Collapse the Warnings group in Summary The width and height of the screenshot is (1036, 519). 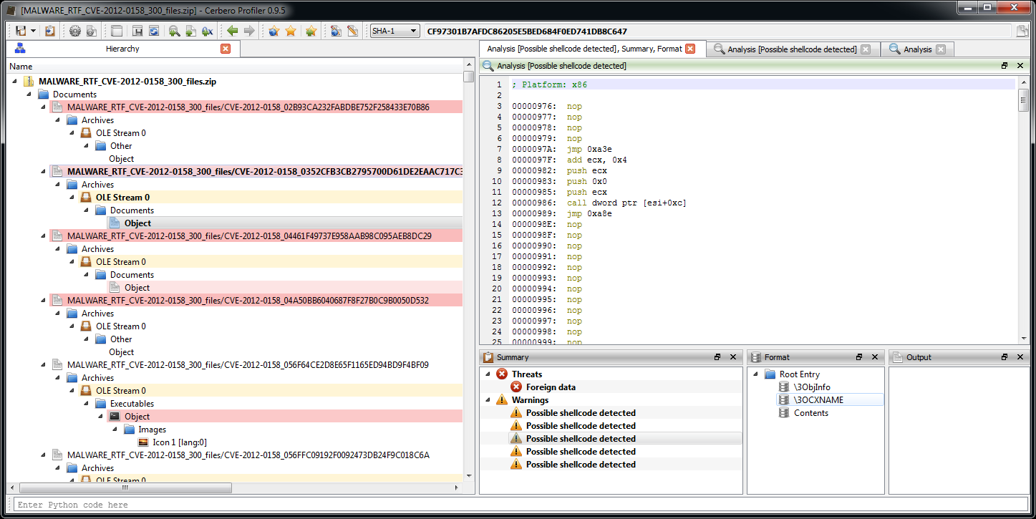tap(488, 400)
